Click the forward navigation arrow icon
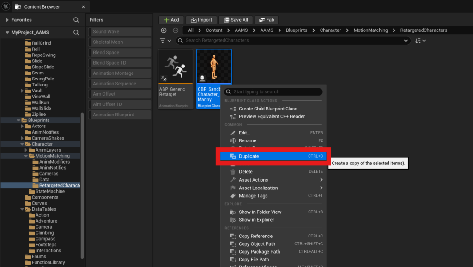 (175, 30)
